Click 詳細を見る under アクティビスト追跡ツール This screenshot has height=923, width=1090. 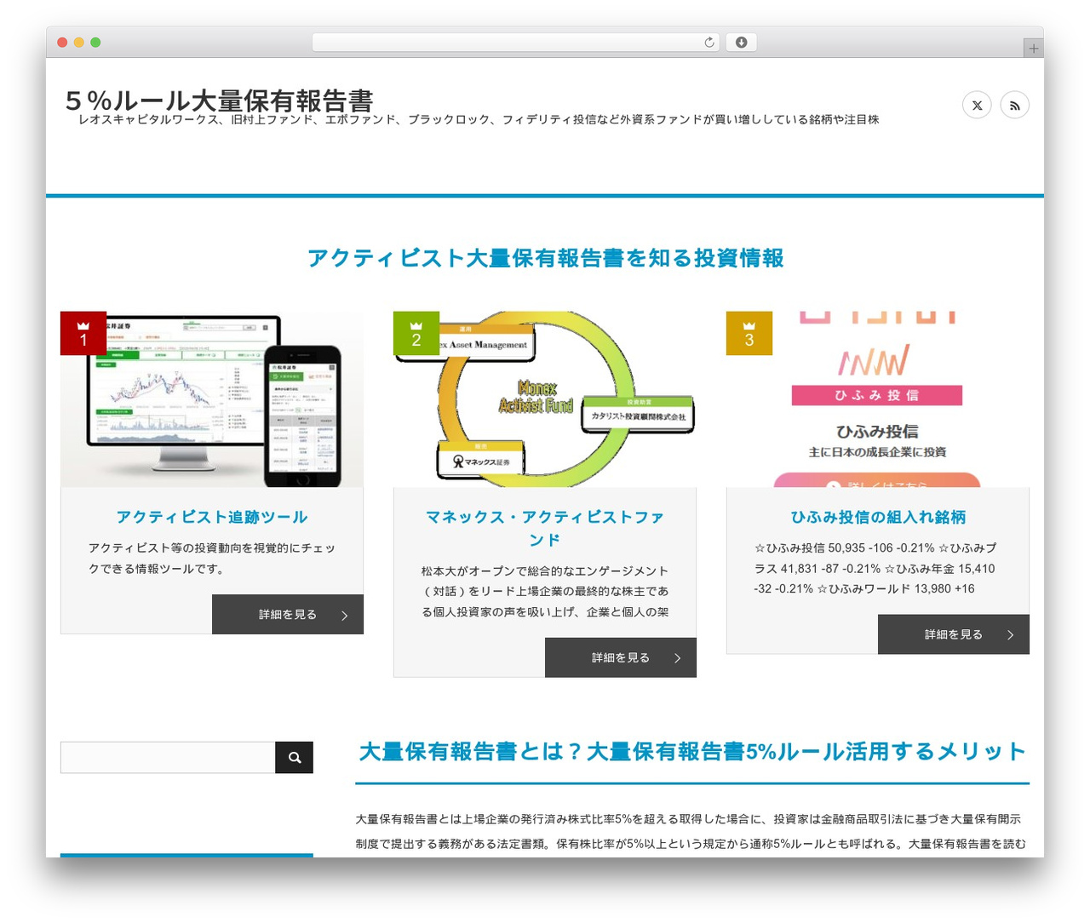click(288, 615)
